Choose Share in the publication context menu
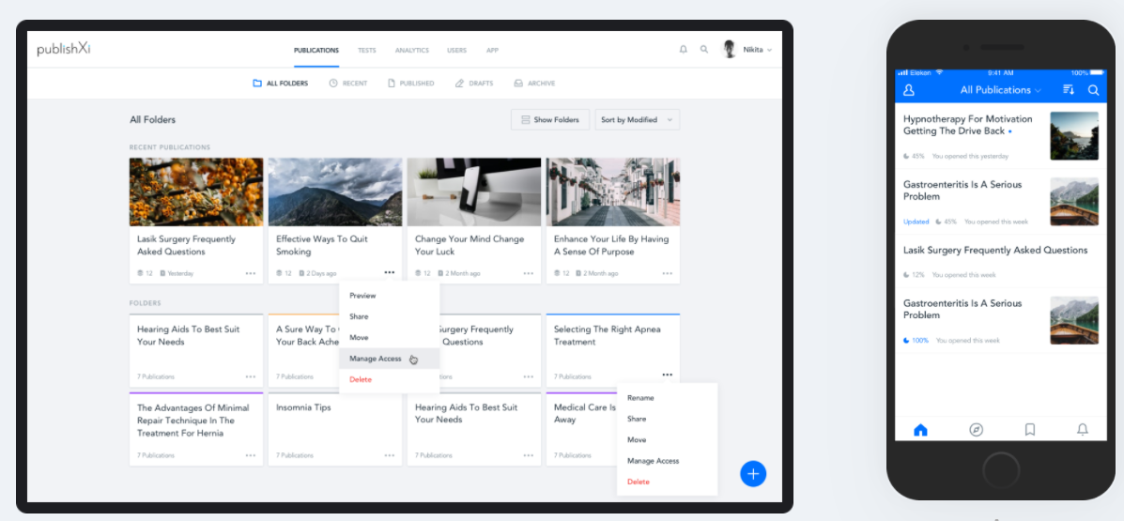 [390, 316]
